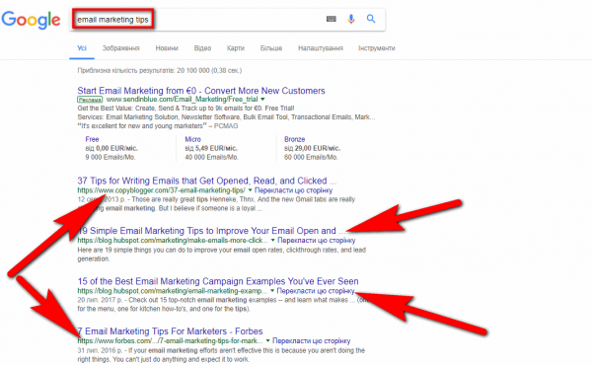
Task: Expand email-marketing-examp URL dropdown arrow
Action: pos(272,291)
